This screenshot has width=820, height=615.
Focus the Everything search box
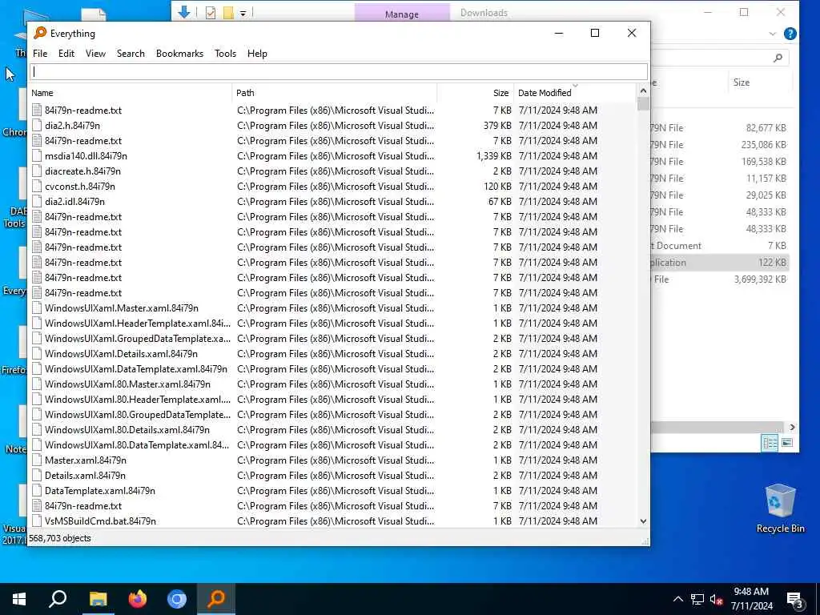coord(339,72)
